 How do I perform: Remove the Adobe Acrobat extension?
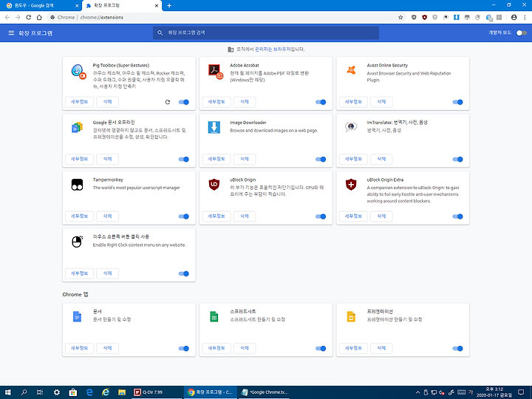coord(245,102)
